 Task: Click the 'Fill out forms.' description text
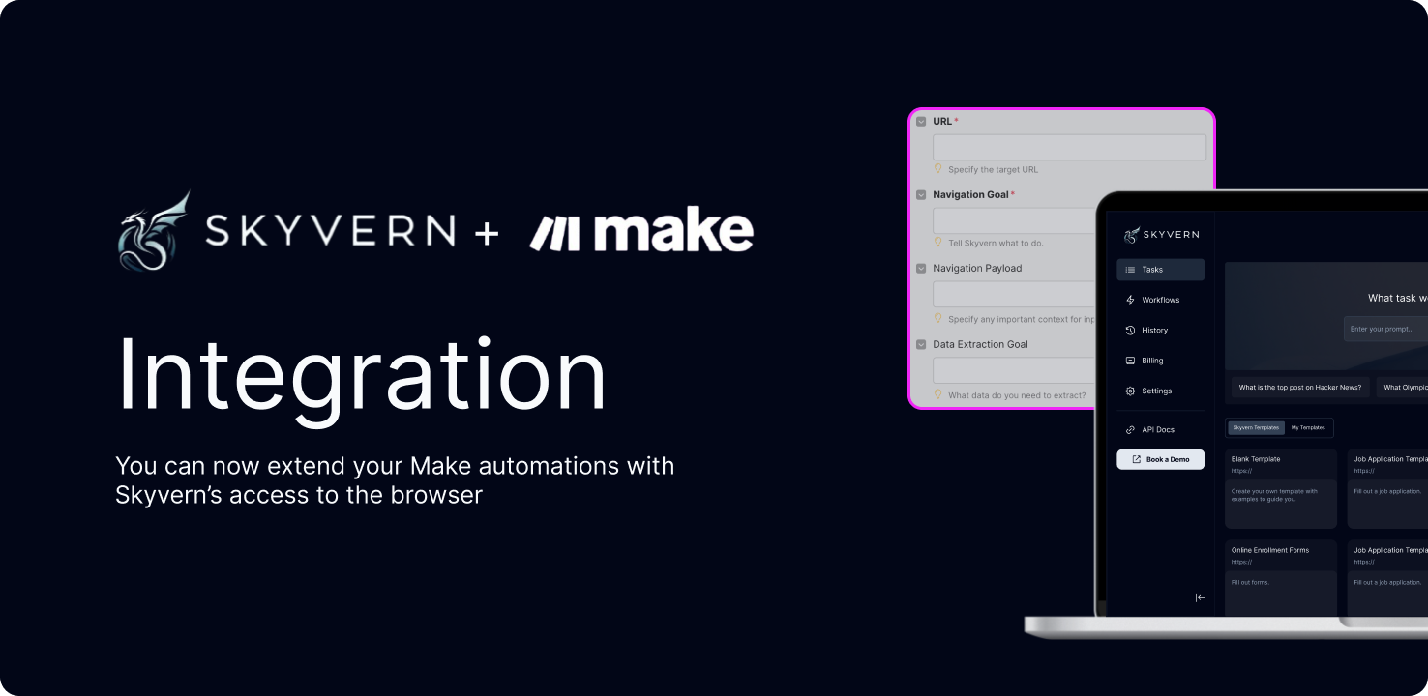click(x=1250, y=583)
